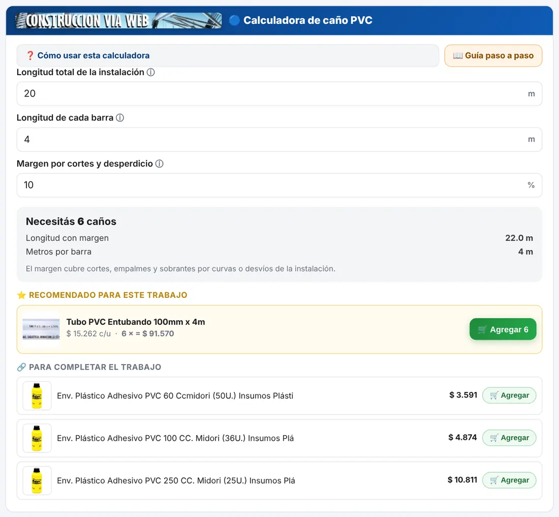
Task: Add Adhesivo PVC 60 CC to cart
Action: [509, 396]
